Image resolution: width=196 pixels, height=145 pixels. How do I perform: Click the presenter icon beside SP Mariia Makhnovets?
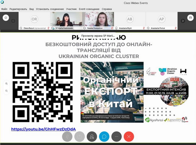click(53, 28)
